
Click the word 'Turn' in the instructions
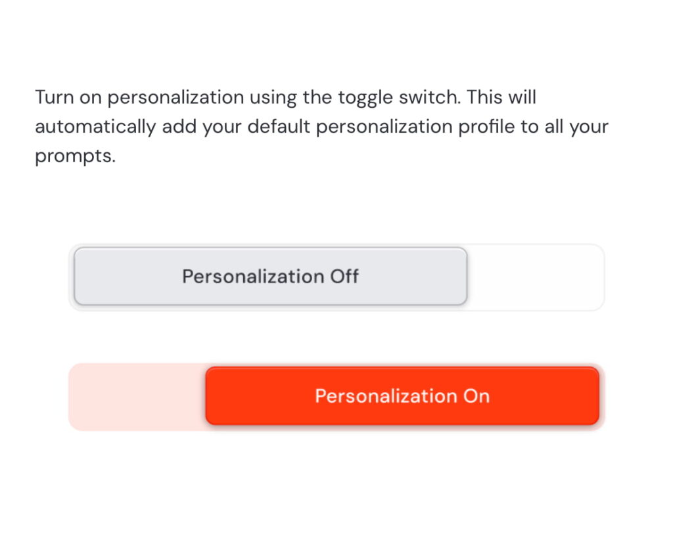[x=54, y=97]
